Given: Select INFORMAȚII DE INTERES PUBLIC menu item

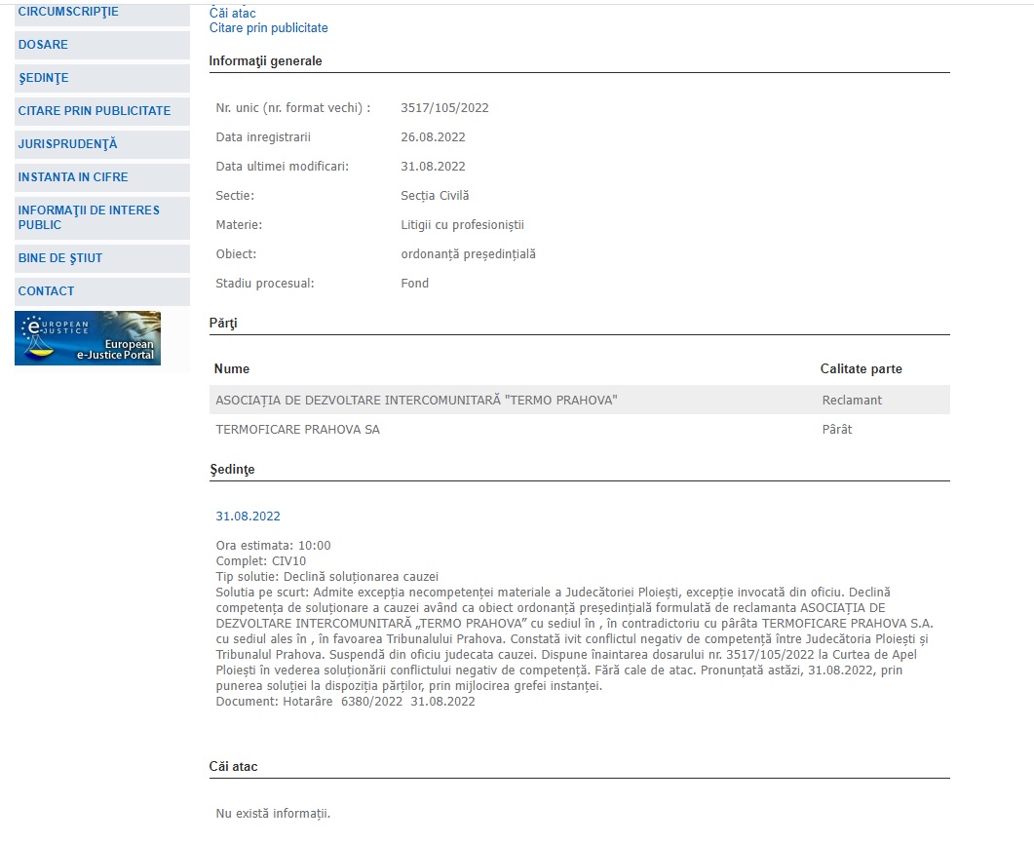Looking at the screenshot, I should tap(89, 217).
